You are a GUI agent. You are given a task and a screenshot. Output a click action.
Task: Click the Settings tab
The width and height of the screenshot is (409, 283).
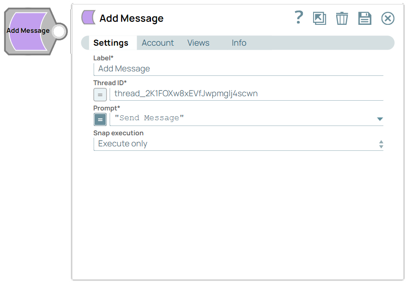tap(111, 43)
